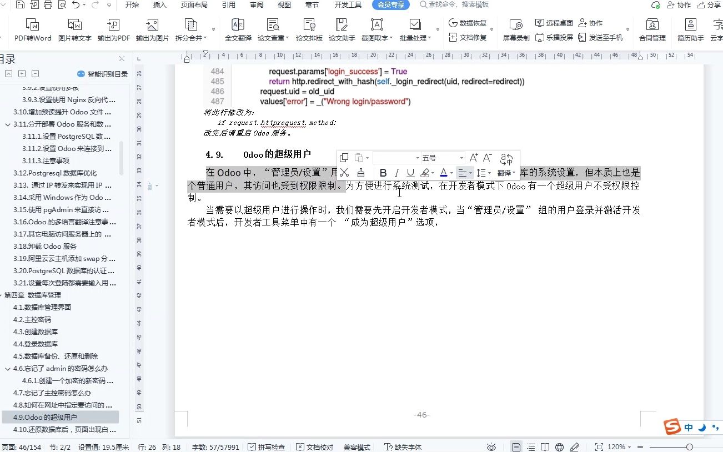Image resolution: width=723 pixels, height=452 pixels.
Task: Click 文档修复 document repair
Action: tap(468, 37)
